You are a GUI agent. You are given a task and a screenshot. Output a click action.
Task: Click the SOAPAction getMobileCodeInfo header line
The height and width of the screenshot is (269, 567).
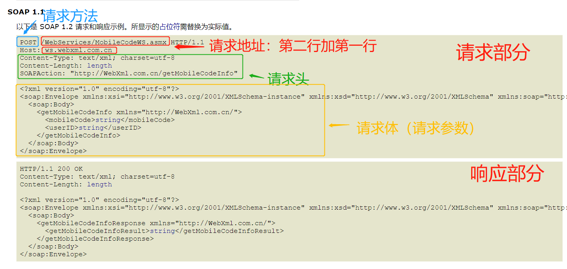pyautogui.click(x=129, y=73)
